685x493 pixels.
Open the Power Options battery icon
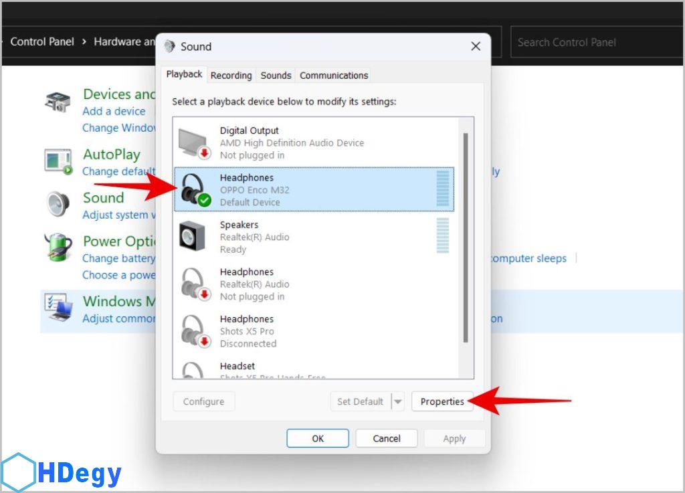(x=58, y=248)
